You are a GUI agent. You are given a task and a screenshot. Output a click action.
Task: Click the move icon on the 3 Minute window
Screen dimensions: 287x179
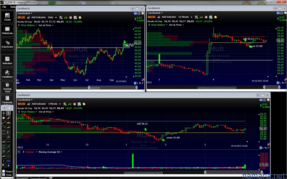258,95
